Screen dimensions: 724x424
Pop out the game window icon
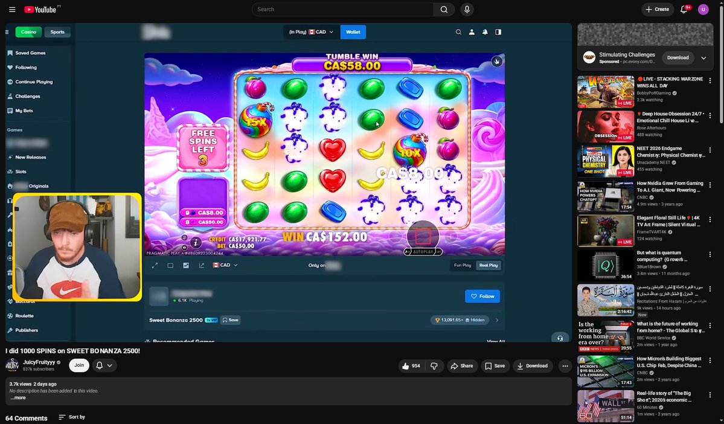201,265
